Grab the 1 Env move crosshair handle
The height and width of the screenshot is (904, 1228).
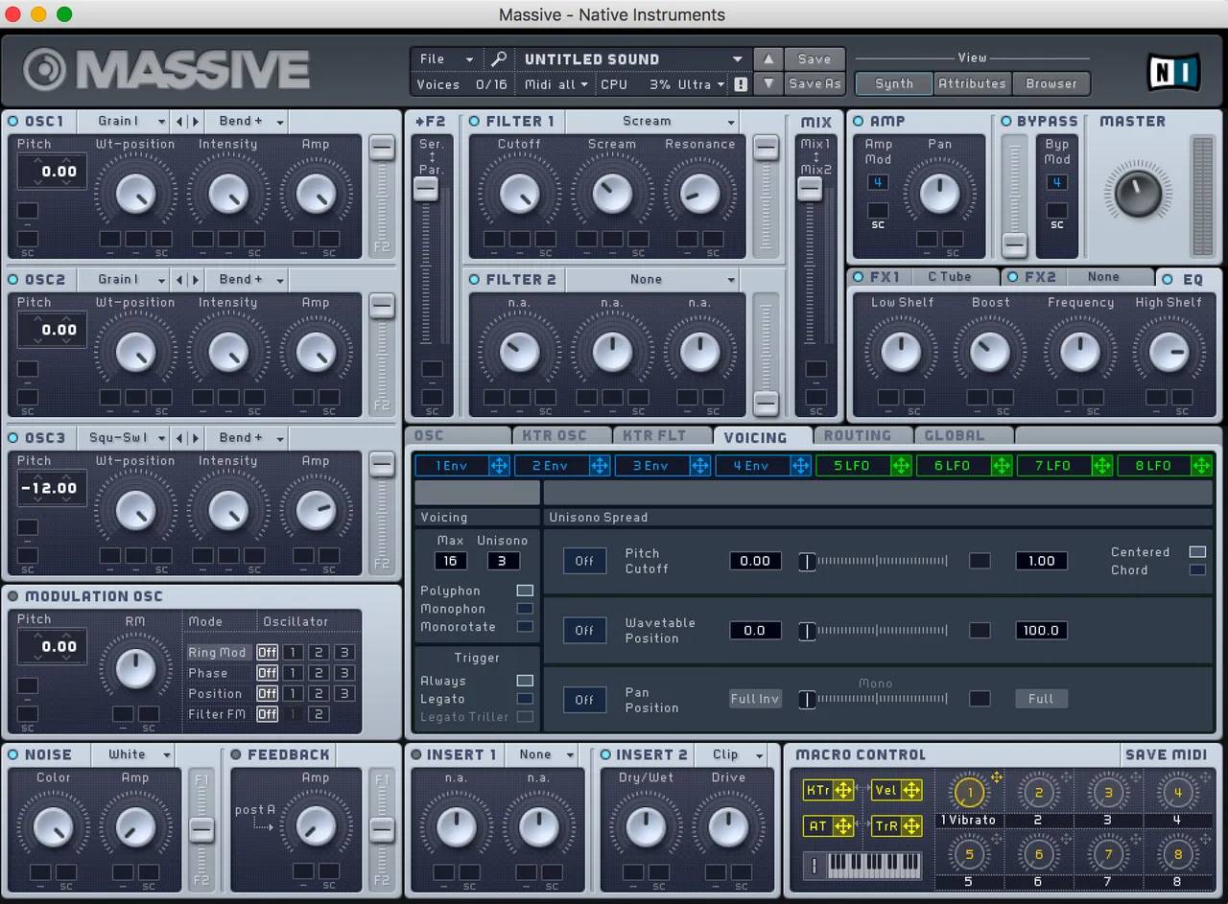point(499,466)
